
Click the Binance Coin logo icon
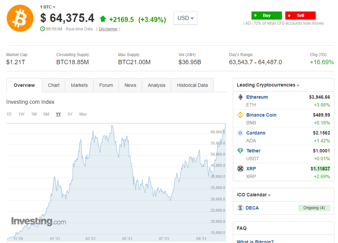[240, 115]
